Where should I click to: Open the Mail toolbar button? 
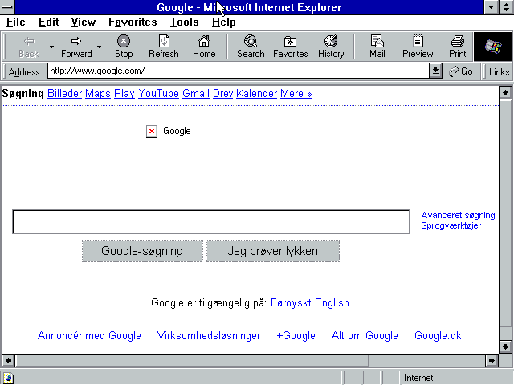tap(377, 47)
